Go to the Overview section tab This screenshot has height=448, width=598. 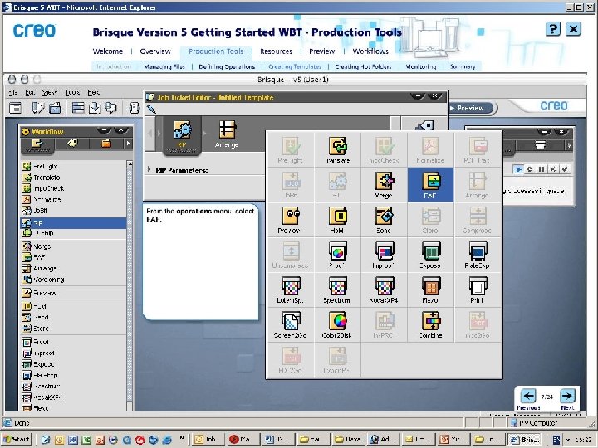(x=154, y=51)
